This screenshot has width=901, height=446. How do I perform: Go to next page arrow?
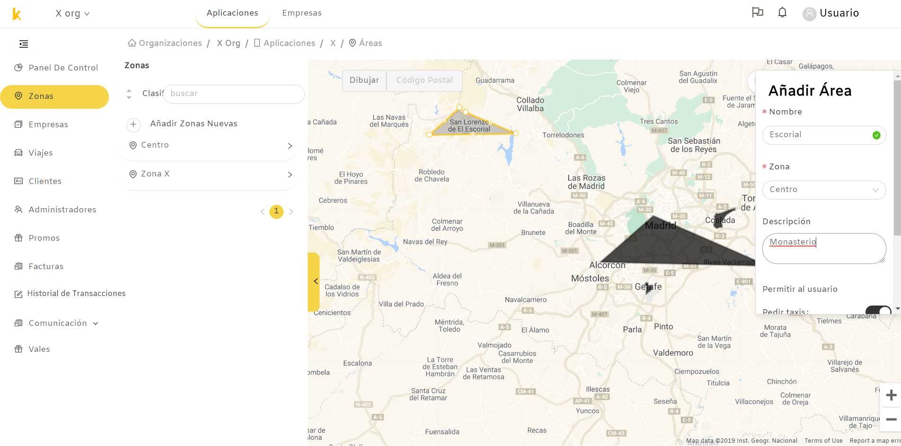[291, 212]
